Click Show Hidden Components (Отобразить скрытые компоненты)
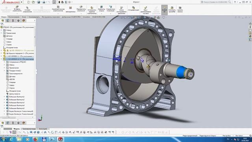The height and width of the screenshot is (142, 252). pyautogui.click(x=92, y=10)
